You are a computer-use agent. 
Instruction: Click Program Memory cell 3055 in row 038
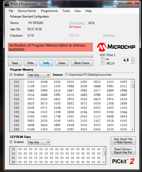point(97,112)
